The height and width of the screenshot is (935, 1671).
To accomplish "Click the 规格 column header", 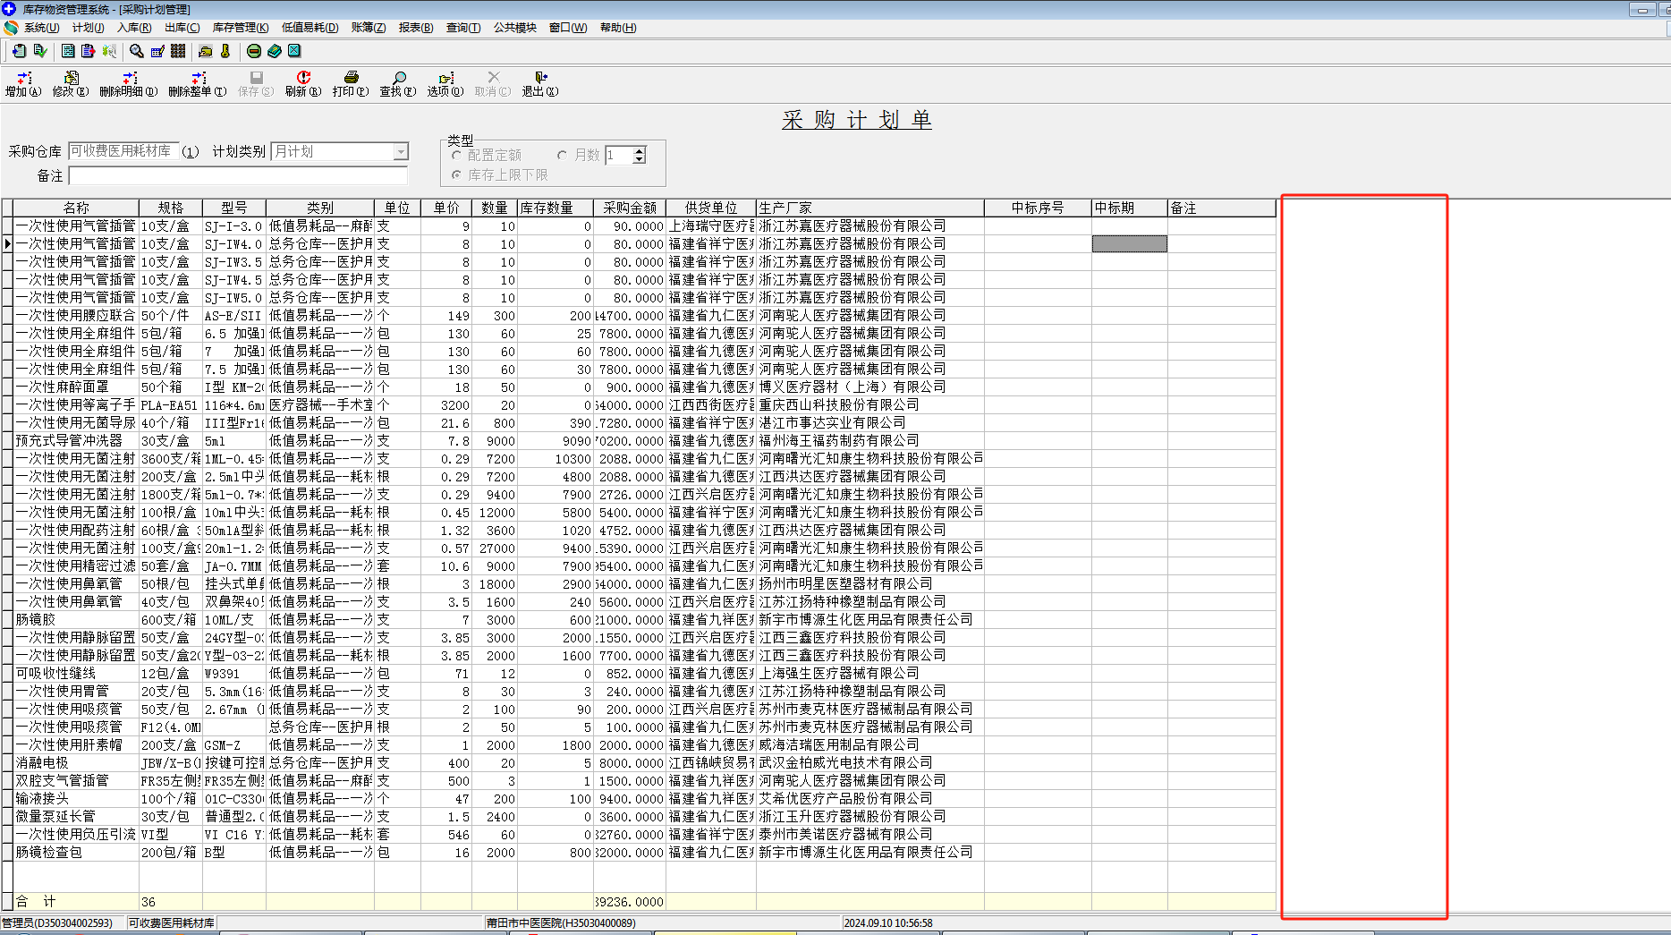I will [171, 208].
